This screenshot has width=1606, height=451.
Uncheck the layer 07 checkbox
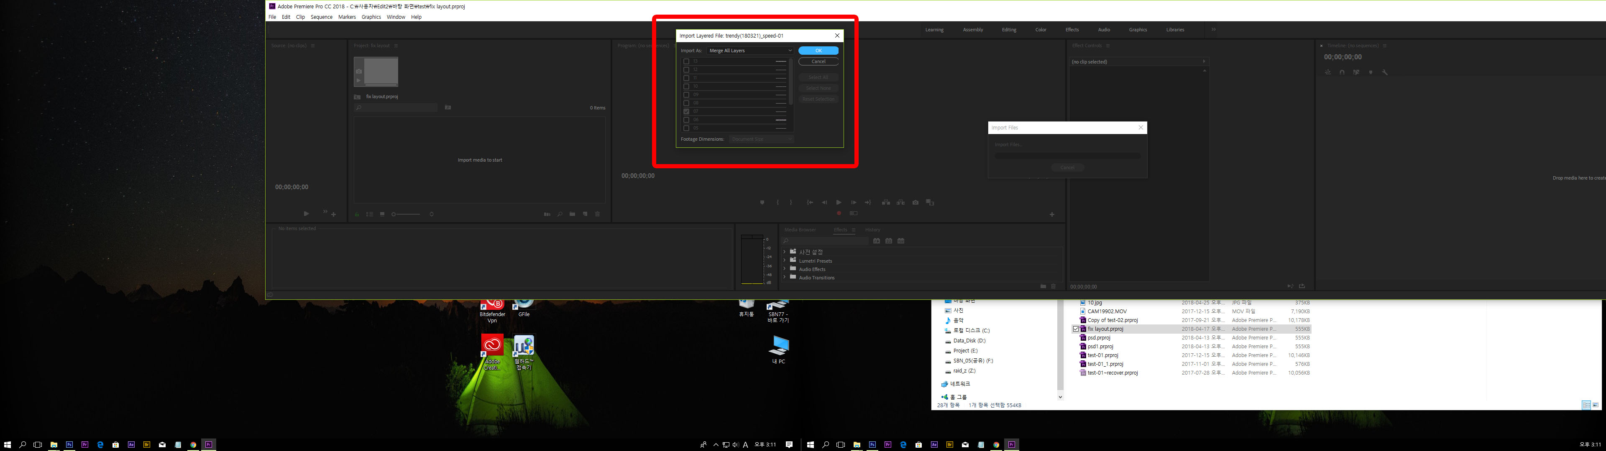(686, 111)
